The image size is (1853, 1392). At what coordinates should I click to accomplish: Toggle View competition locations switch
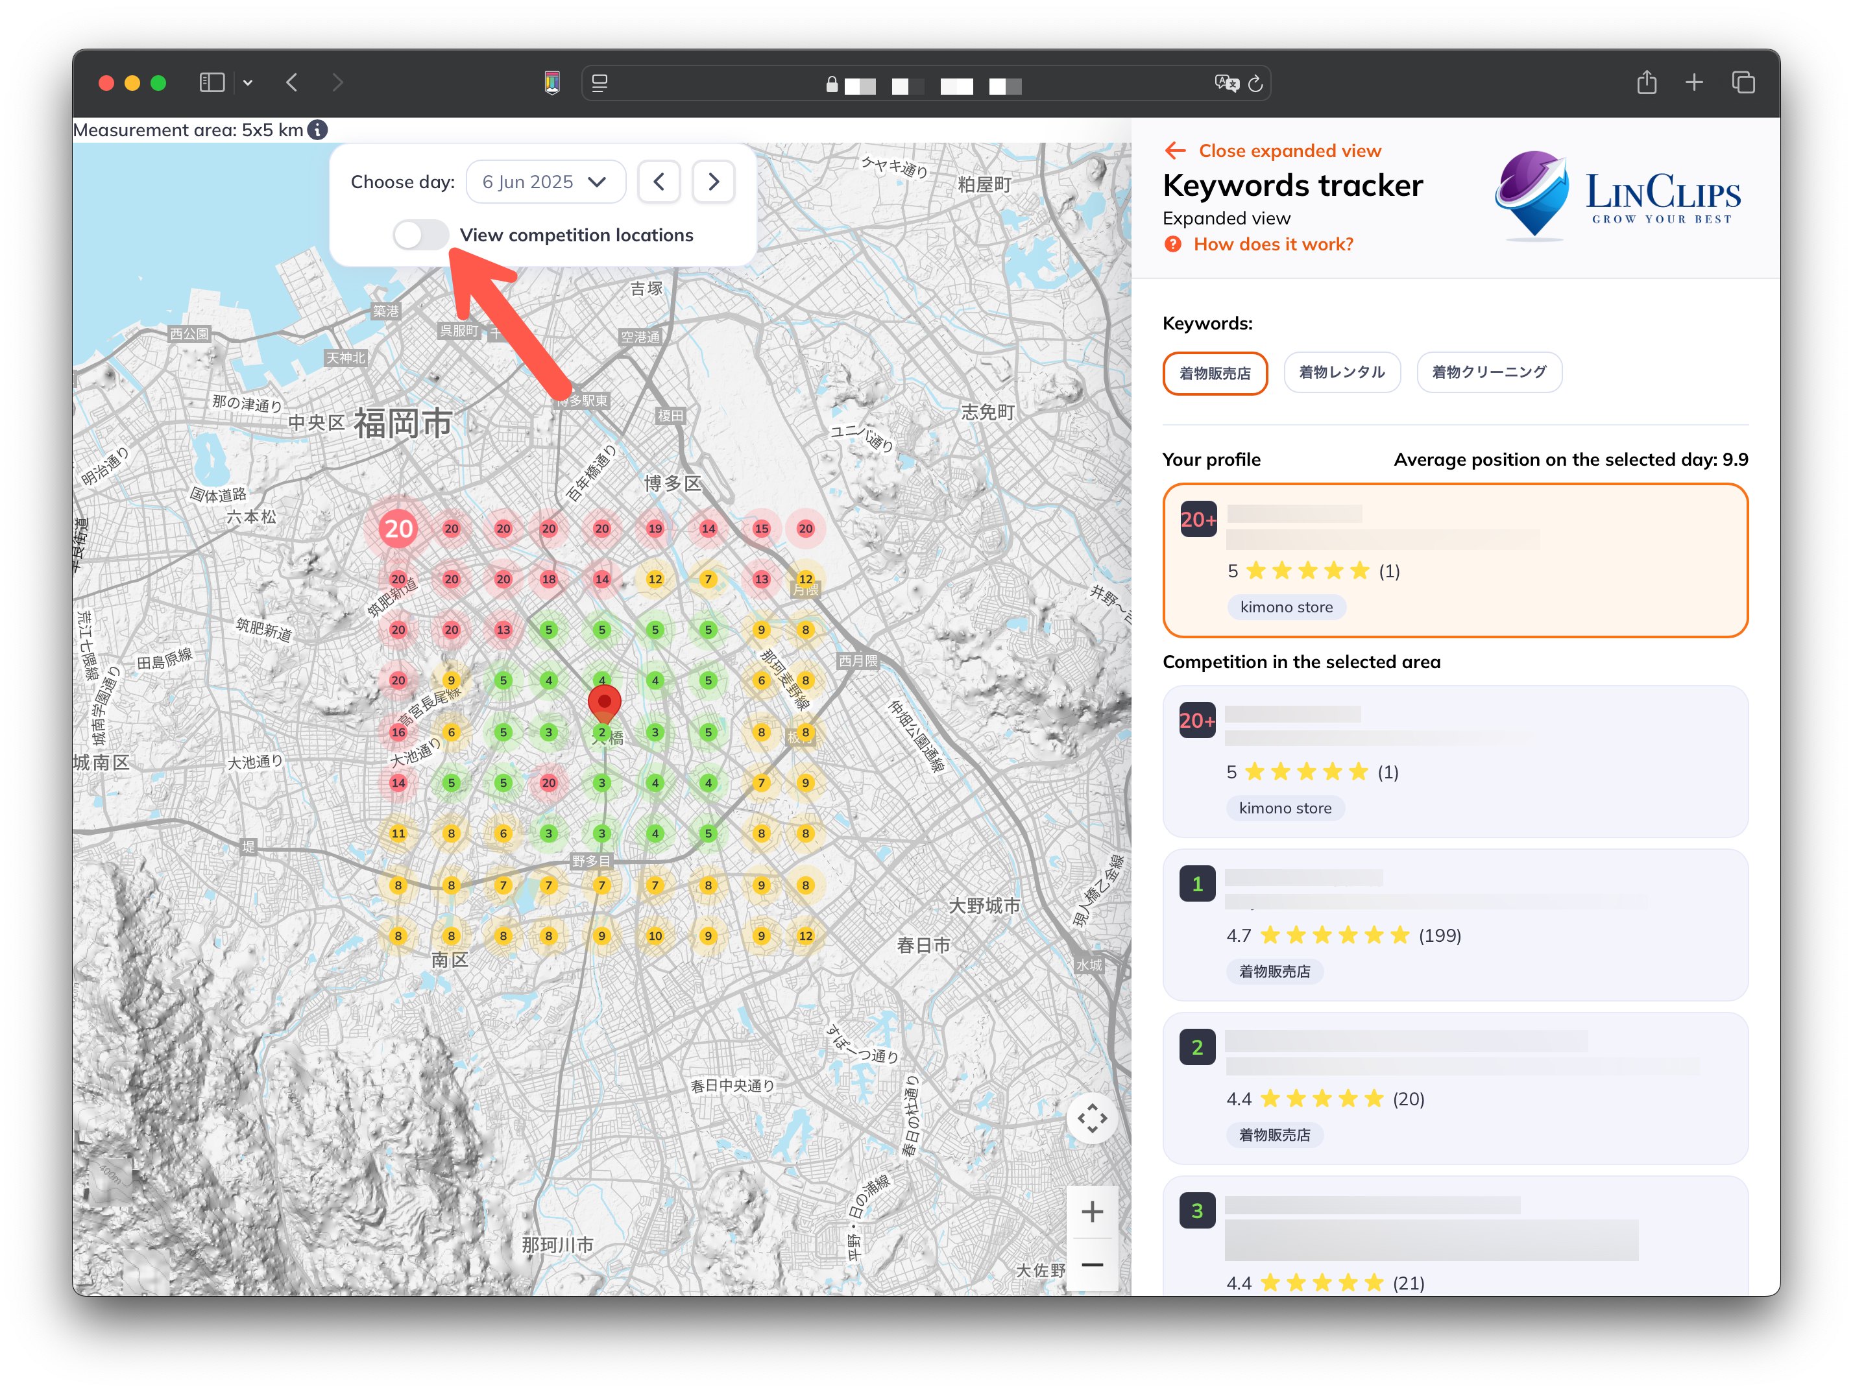(420, 235)
